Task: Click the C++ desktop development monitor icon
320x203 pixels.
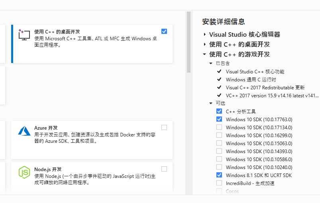Action: click(24, 35)
